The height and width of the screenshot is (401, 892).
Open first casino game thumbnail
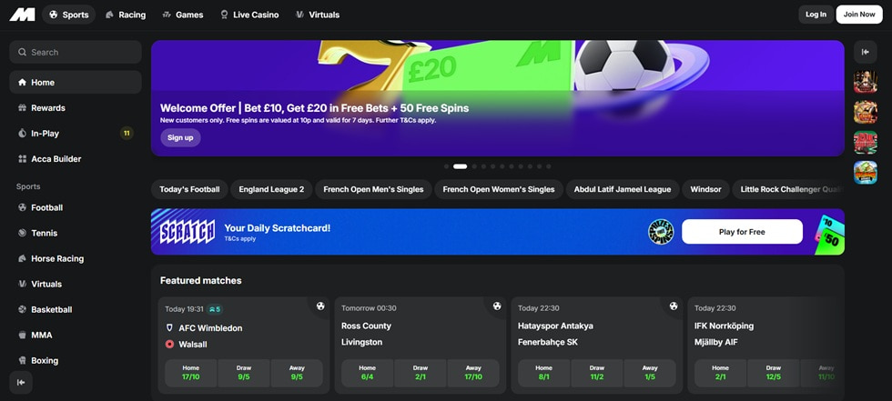click(866, 82)
